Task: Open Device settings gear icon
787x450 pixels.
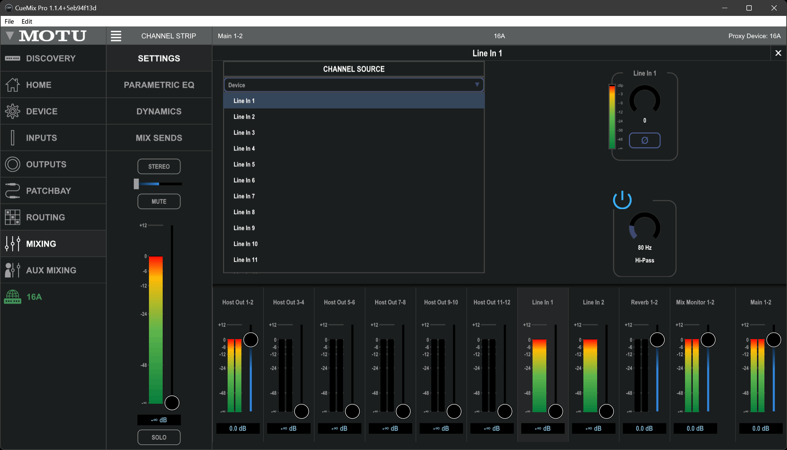Action: 13,111
